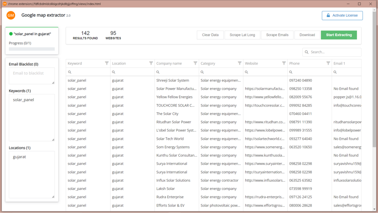Click the Solar Tech World cell

(x=177, y=139)
